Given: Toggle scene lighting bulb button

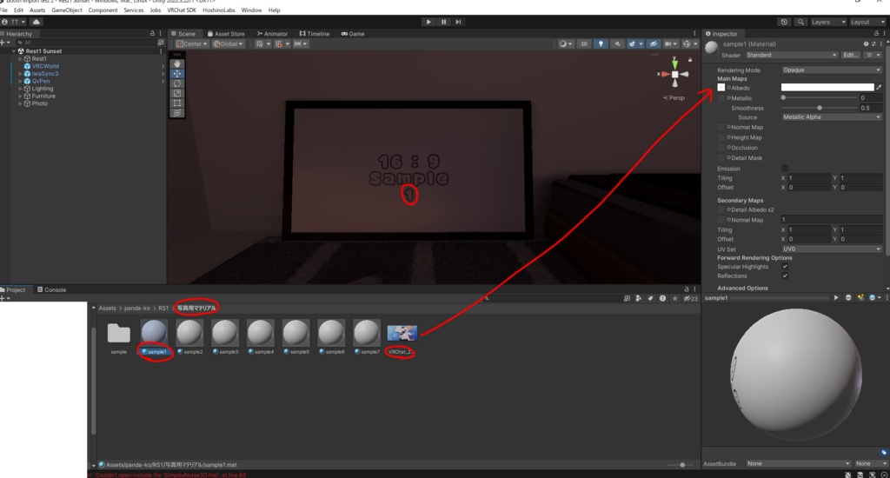Looking at the screenshot, I should [601, 43].
